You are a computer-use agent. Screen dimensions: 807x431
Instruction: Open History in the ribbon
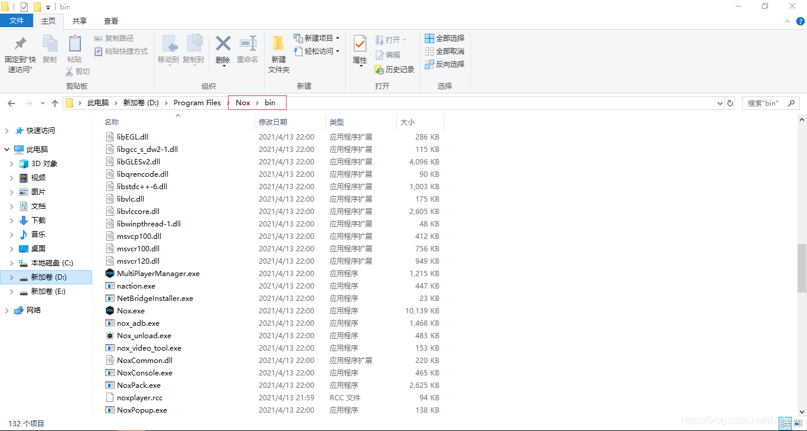pyautogui.click(x=395, y=70)
